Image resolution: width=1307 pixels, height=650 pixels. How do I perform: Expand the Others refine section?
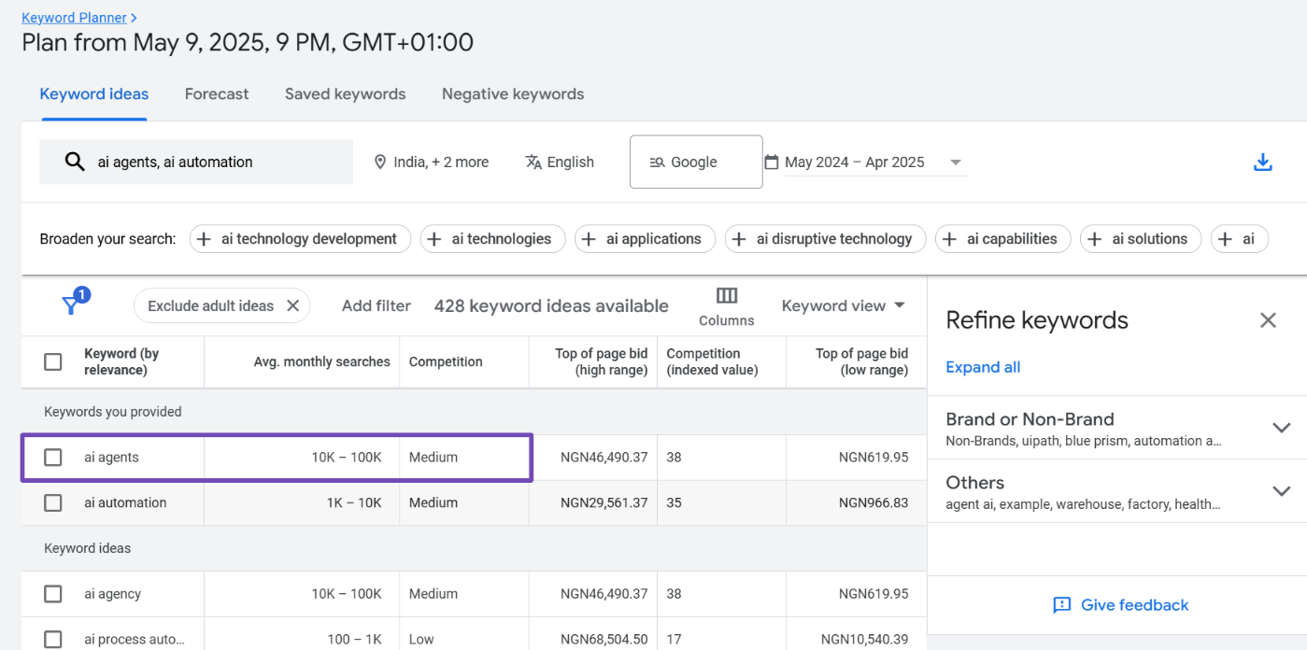point(1281,491)
